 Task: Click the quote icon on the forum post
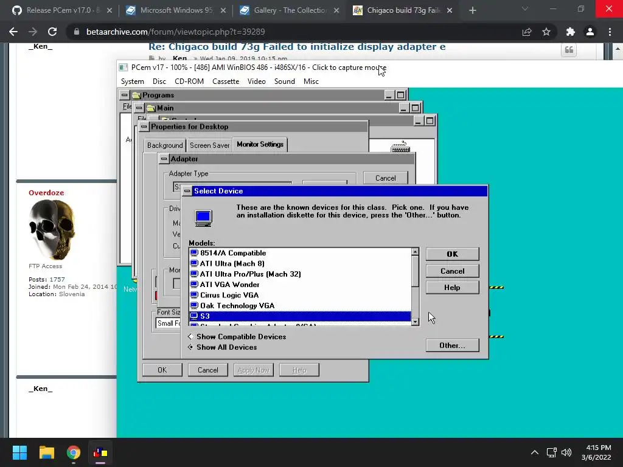[569, 50]
